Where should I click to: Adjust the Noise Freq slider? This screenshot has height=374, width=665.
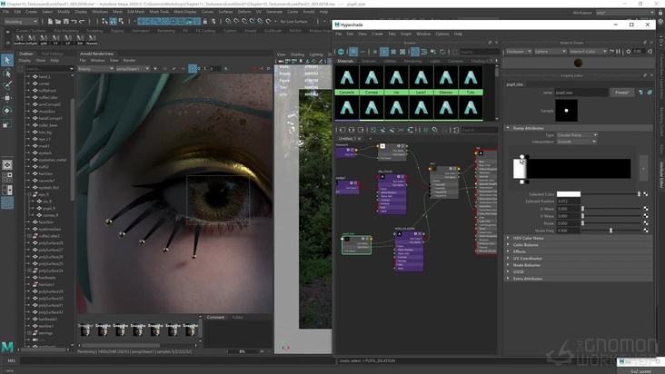pyautogui.click(x=610, y=230)
